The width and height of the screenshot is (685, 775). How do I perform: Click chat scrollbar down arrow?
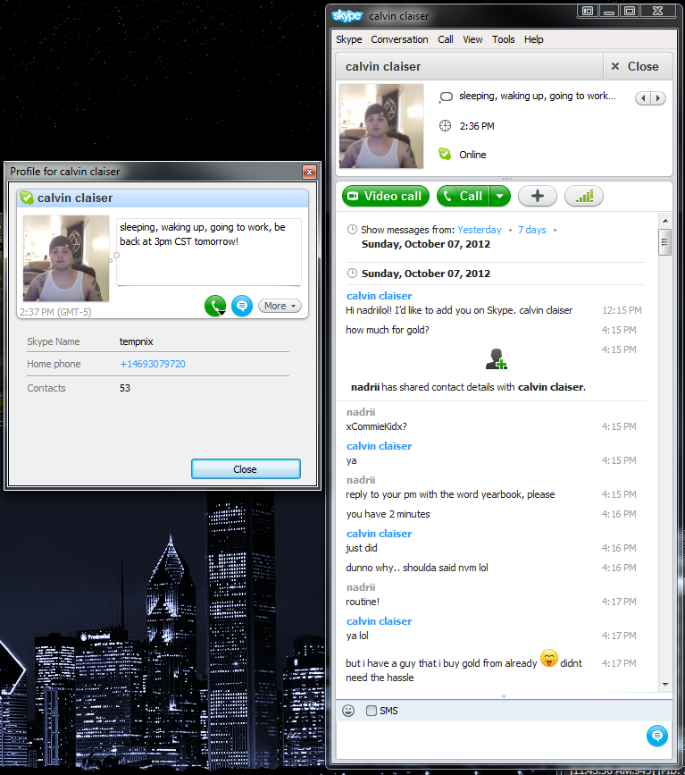[x=665, y=685]
